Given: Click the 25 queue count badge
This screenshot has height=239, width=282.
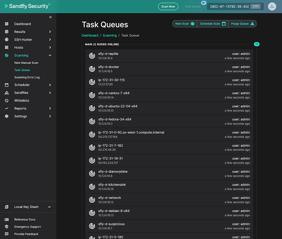Looking at the screenshot, I should (257, 44).
